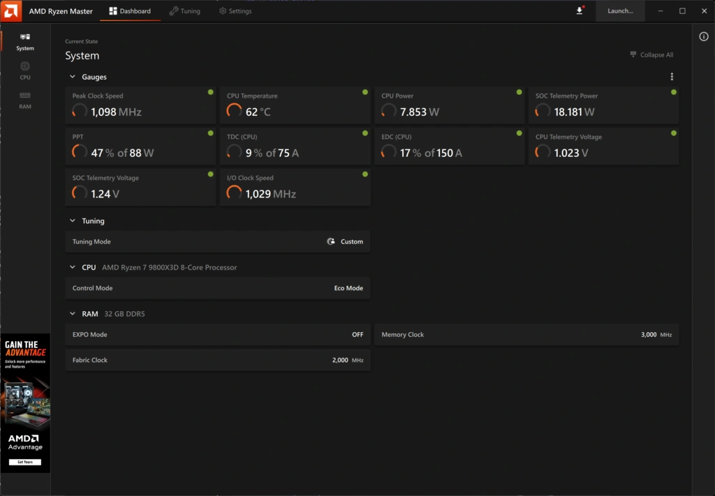715x496 pixels.
Task: Click the Tuning Mode row
Action: point(218,241)
